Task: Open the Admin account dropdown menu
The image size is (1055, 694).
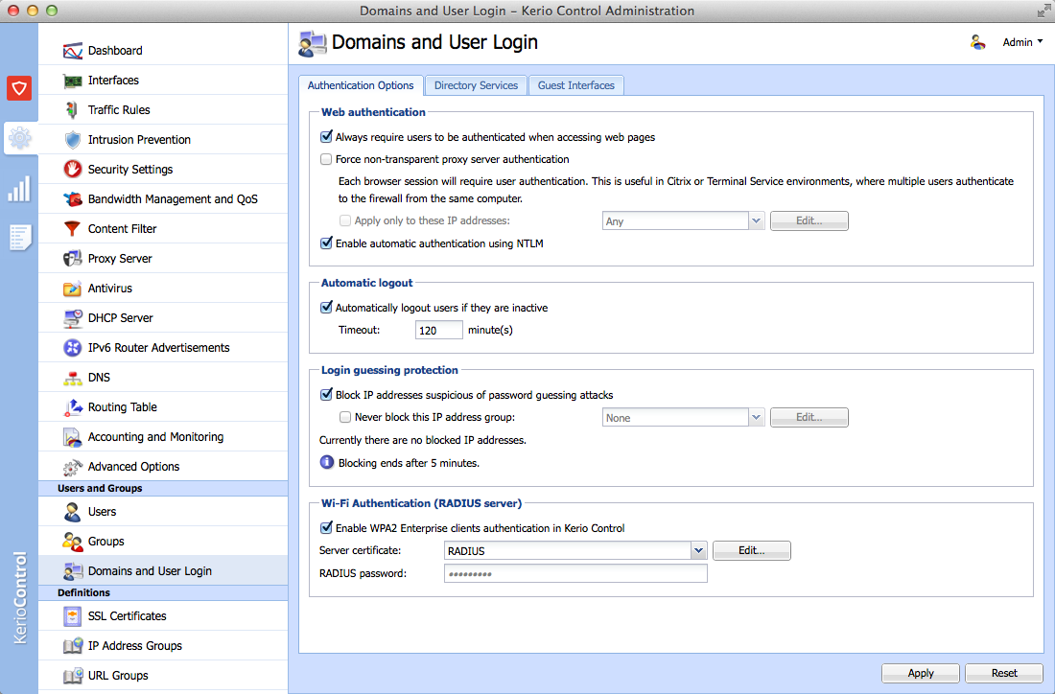Action: point(1022,42)
